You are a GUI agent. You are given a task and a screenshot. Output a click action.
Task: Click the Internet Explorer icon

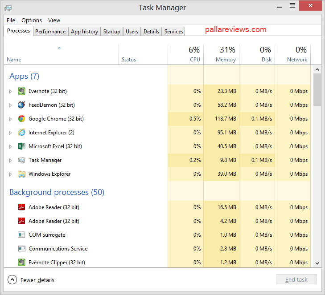tap(21, 133)
